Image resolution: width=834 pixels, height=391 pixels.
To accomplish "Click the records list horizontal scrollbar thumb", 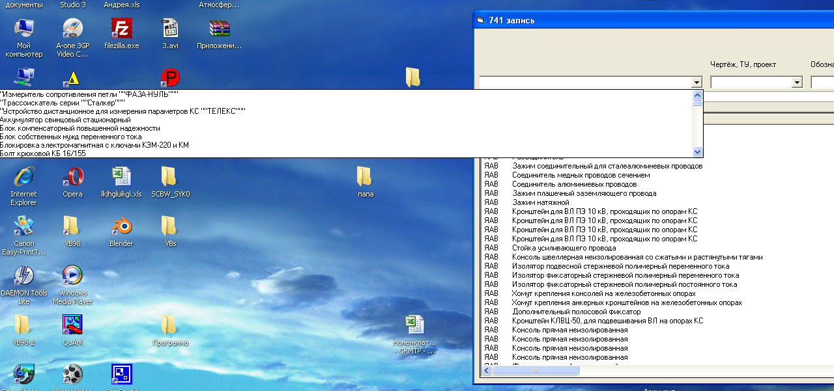I will pyautogui.click(x=536, y=371).
